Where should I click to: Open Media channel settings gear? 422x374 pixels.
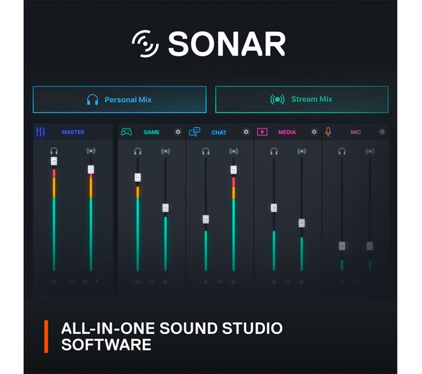(314, 131)
